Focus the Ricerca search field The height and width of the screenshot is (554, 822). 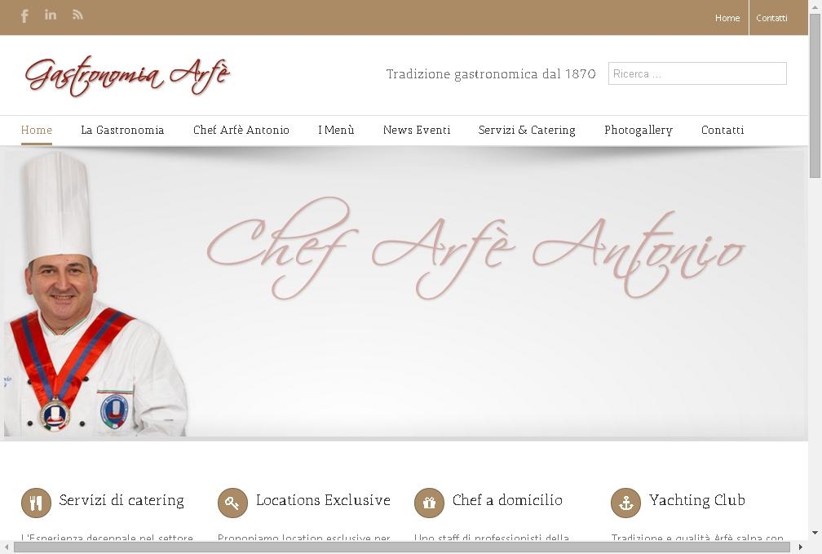click(697, 73)
